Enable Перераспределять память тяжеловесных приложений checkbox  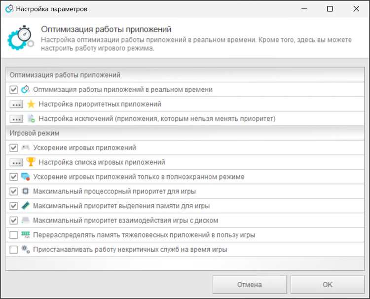pos(14,235)
